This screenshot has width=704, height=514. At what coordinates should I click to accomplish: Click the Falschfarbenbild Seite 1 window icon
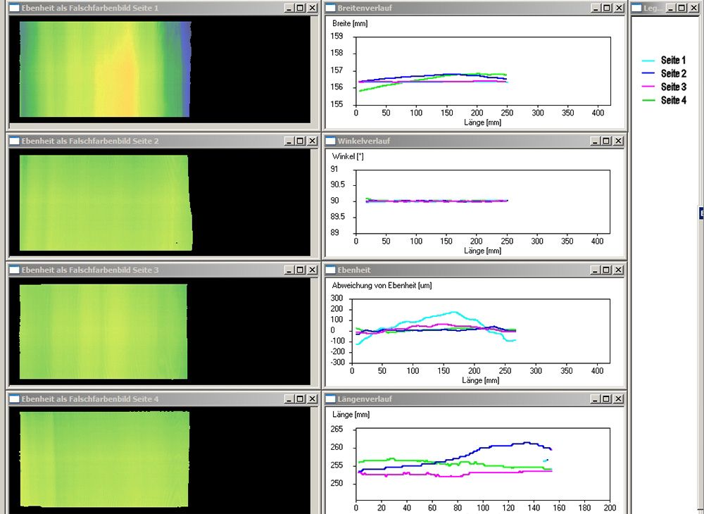(x=13, y=8)
